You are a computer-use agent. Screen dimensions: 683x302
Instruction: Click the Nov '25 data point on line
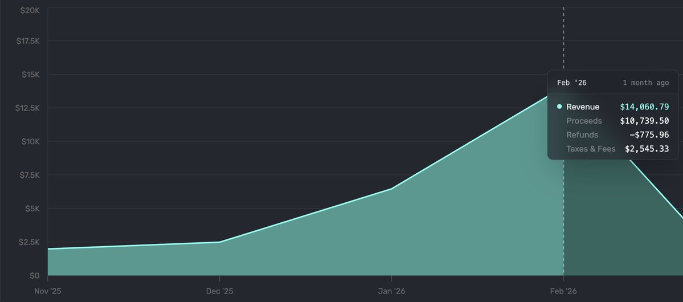click(48, 249)
